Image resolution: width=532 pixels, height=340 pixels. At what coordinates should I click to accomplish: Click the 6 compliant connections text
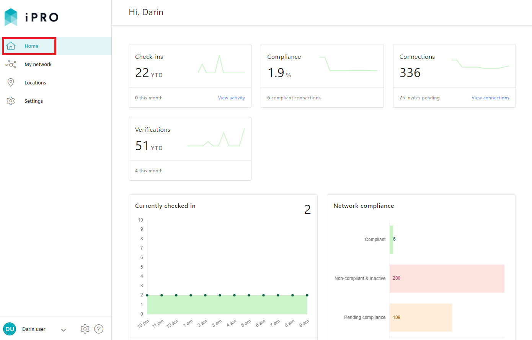point(294,98)
